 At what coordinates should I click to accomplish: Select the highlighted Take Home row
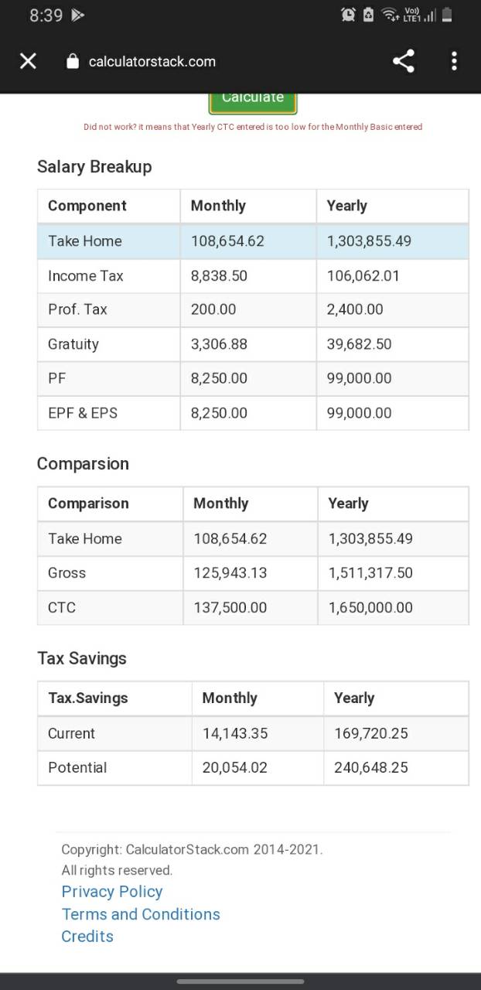click(x=253, y=241)
